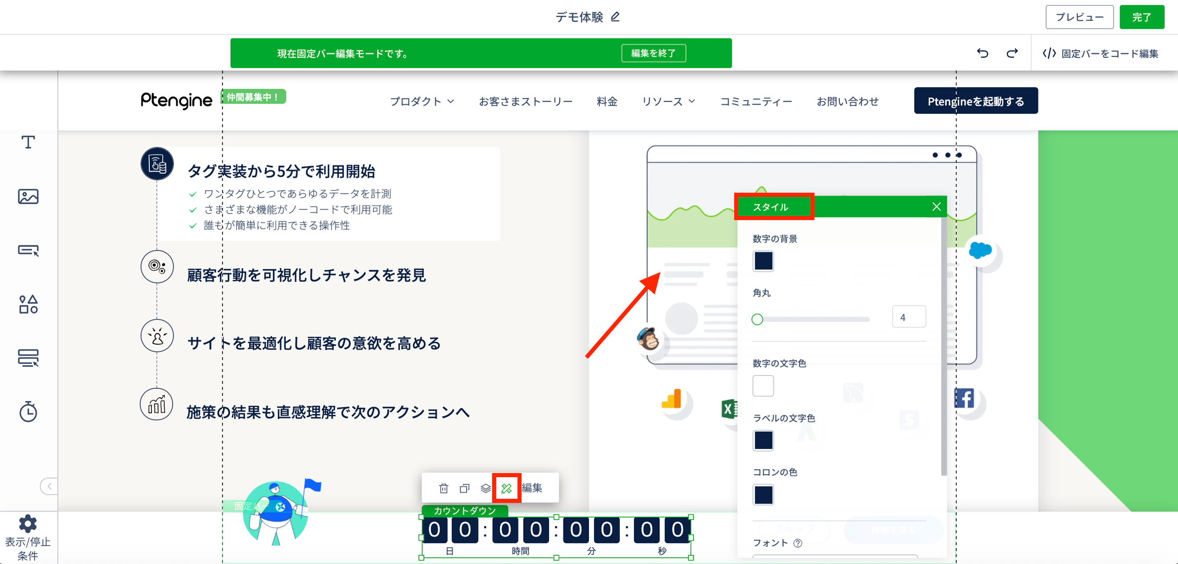Expand the リソース menu dropdown
The width and height of the screenshot is (1178, 564).
click(x=668, y=102)
